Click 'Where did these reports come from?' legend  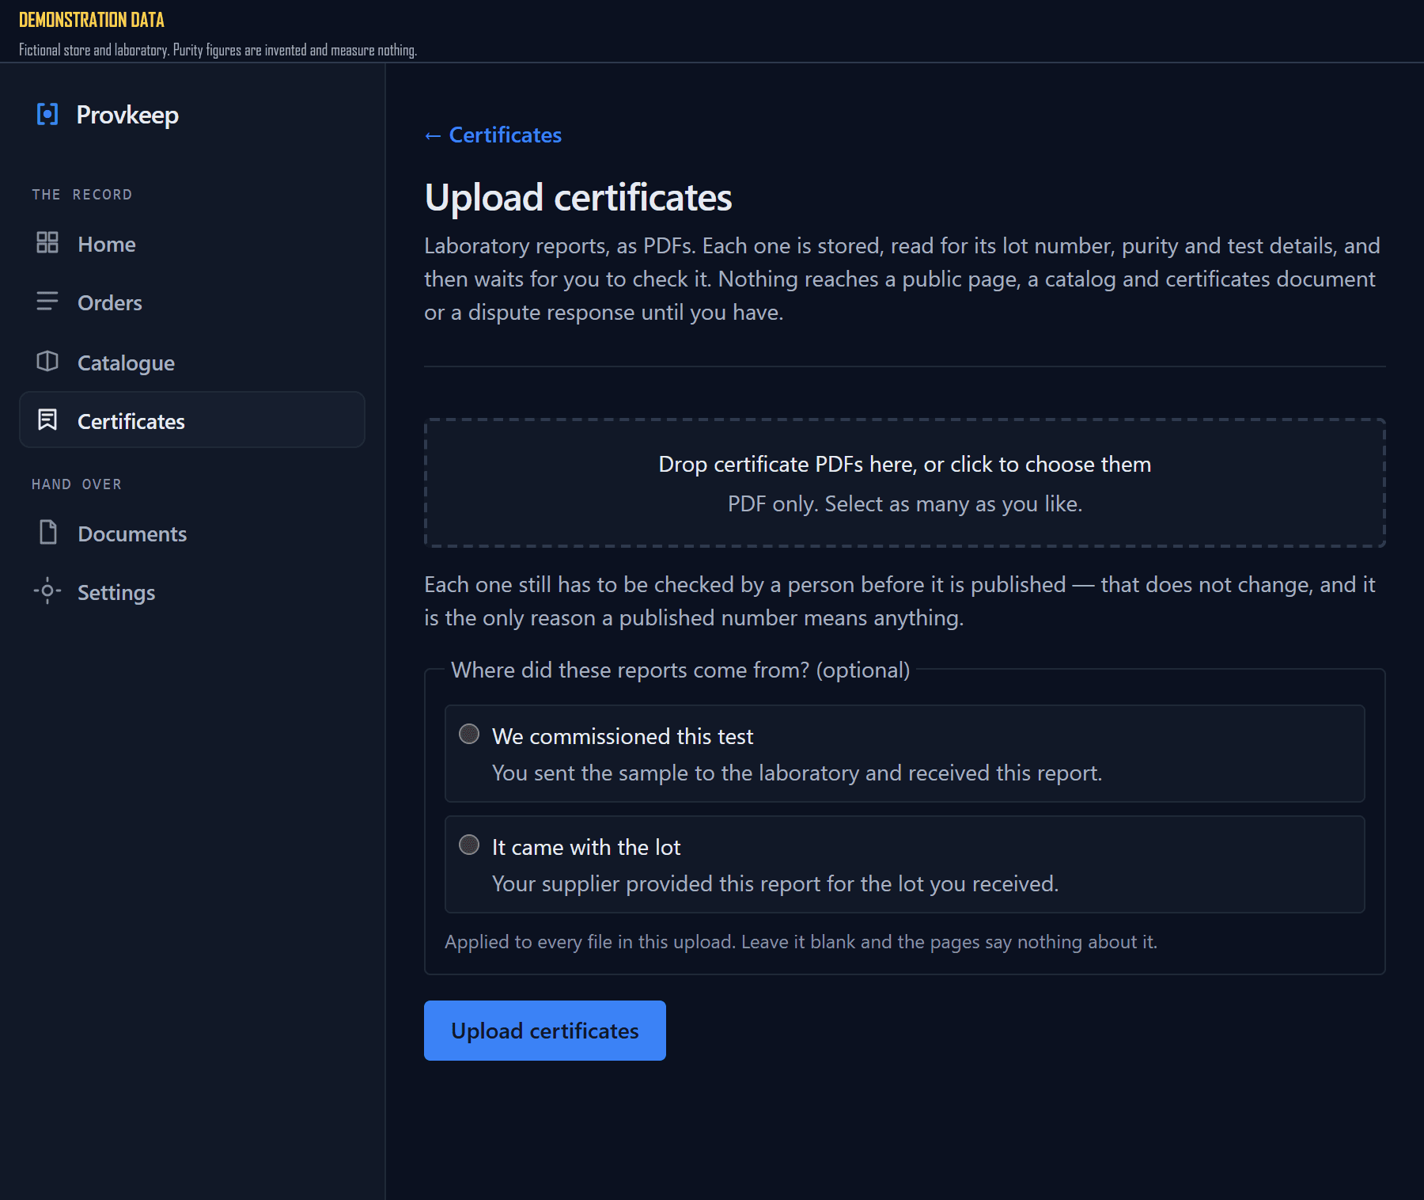click(680, 670)
